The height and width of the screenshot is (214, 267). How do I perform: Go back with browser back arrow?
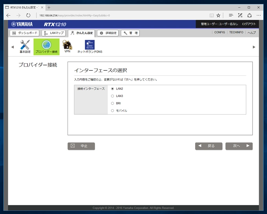(8, 15)
